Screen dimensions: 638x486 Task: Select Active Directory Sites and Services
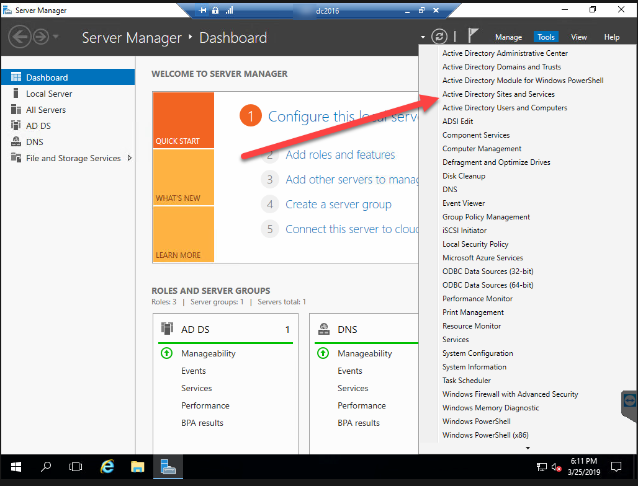[498, 94]
